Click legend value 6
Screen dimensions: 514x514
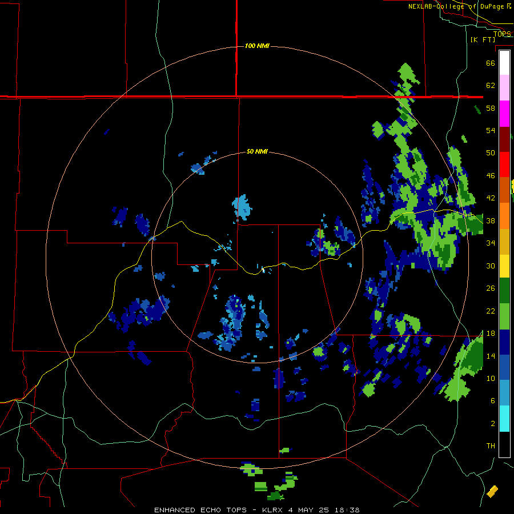pos(493,400)
